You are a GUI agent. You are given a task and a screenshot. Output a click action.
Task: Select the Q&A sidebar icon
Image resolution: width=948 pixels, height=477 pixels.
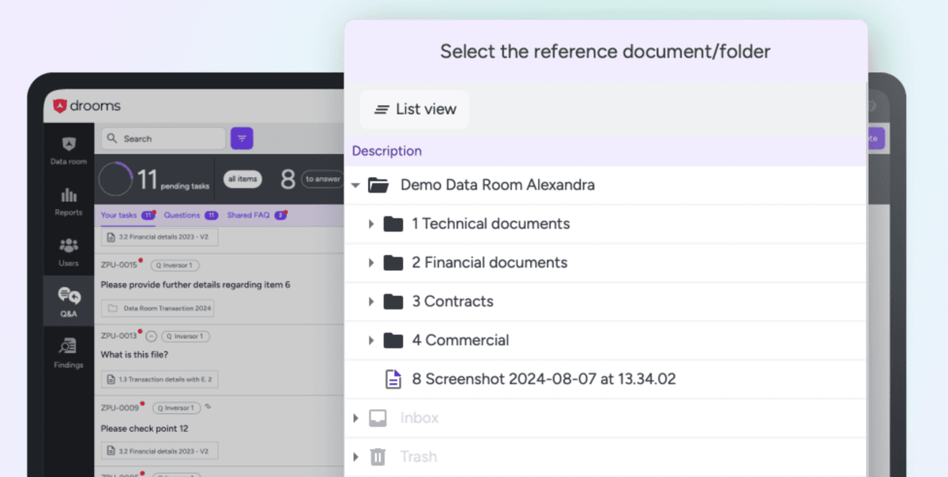(x=68, y=302)
